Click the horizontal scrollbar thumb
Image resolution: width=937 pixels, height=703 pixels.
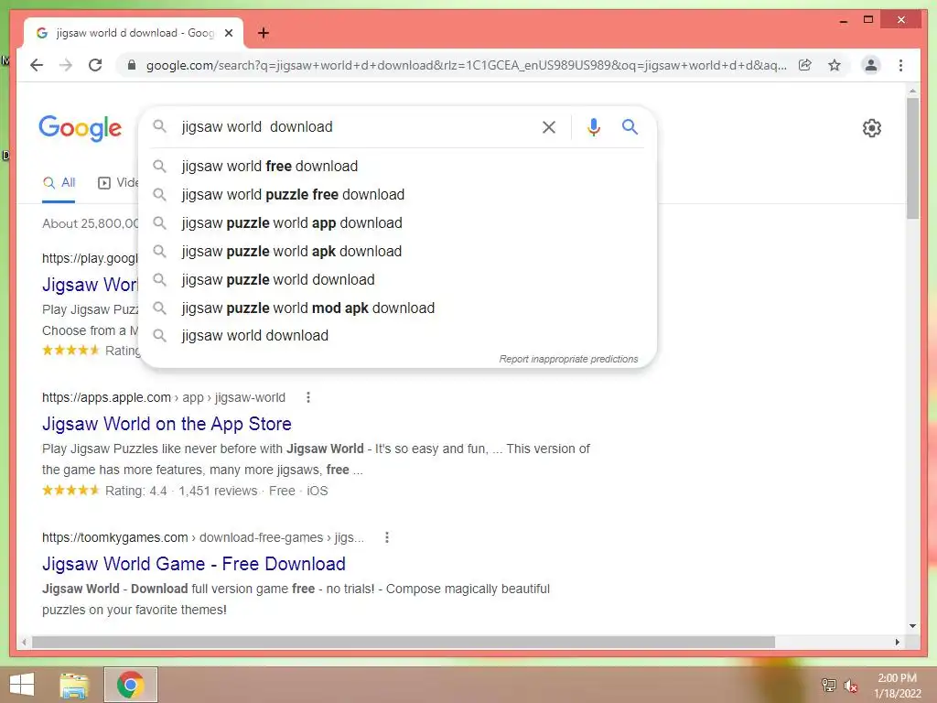pyautogui.click(x=404, y=642)
